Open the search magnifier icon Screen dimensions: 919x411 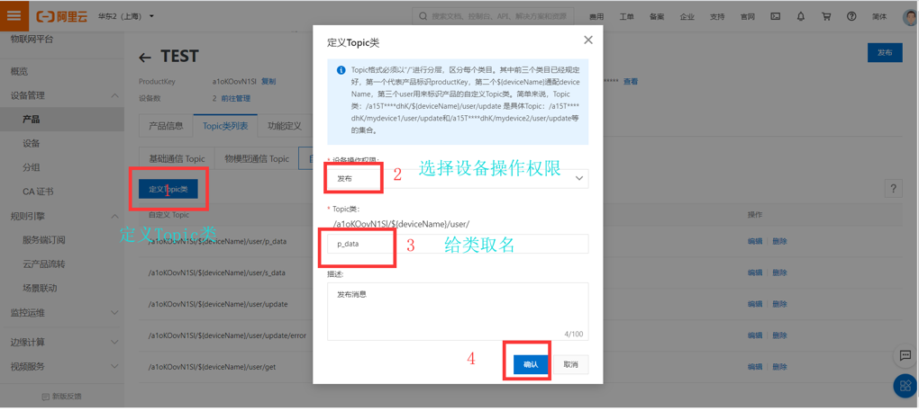pyautogui.click(x=423, y=16)
